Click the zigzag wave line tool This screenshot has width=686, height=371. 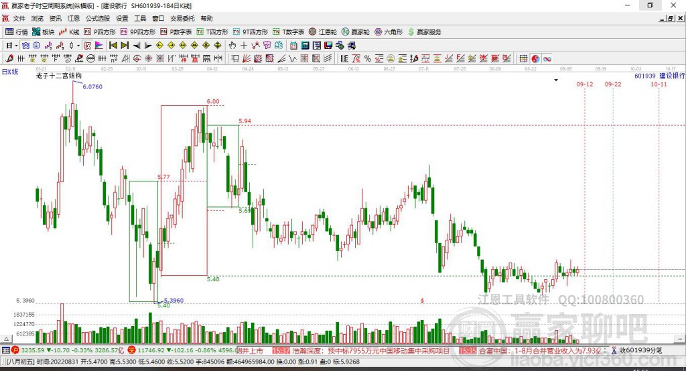click(x=293, y=59)
